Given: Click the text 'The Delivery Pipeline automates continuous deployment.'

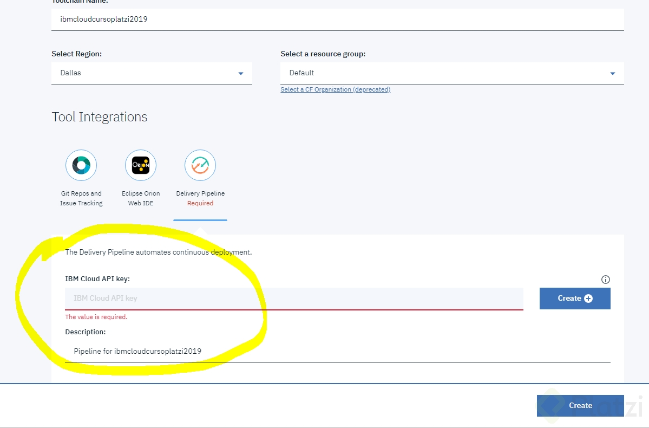Looking at the screenshot, I should tap(159, 252).
